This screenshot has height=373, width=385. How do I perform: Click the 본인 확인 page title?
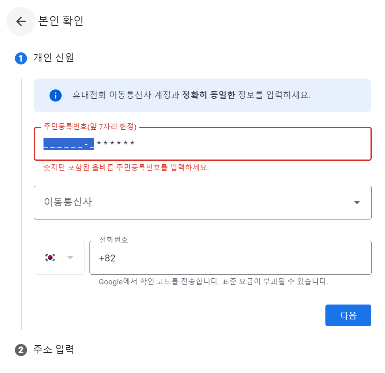61,21
